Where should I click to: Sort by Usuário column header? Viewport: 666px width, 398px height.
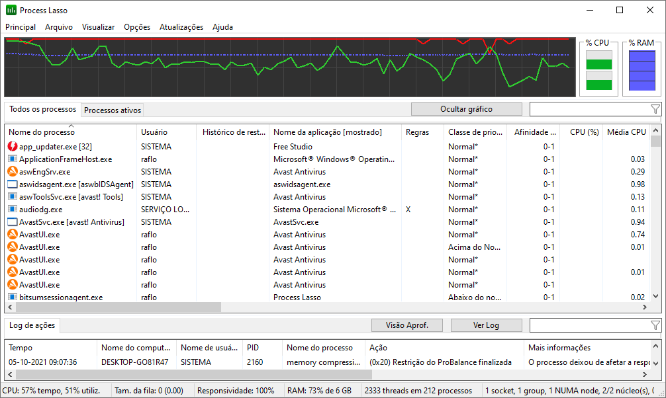(x=166, y=132)
